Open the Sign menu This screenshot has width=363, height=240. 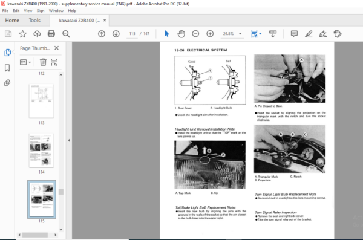point(41,11)
